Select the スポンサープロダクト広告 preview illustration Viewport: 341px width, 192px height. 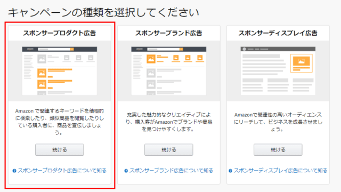pyautogui.click(x=59, y=71)
